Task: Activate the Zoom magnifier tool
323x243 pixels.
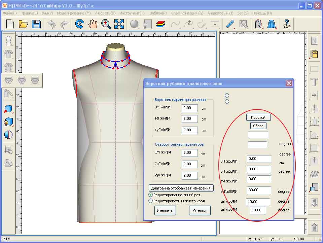Action: (x=106, y=24)
